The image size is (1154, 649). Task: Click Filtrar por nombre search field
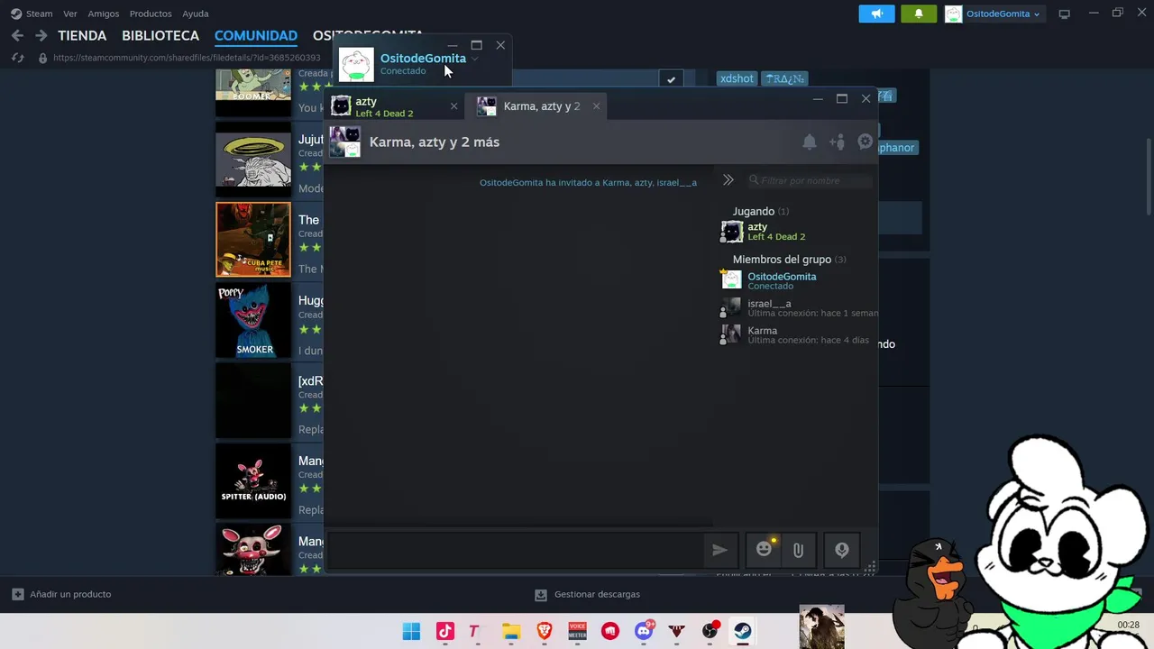point(810,180)
